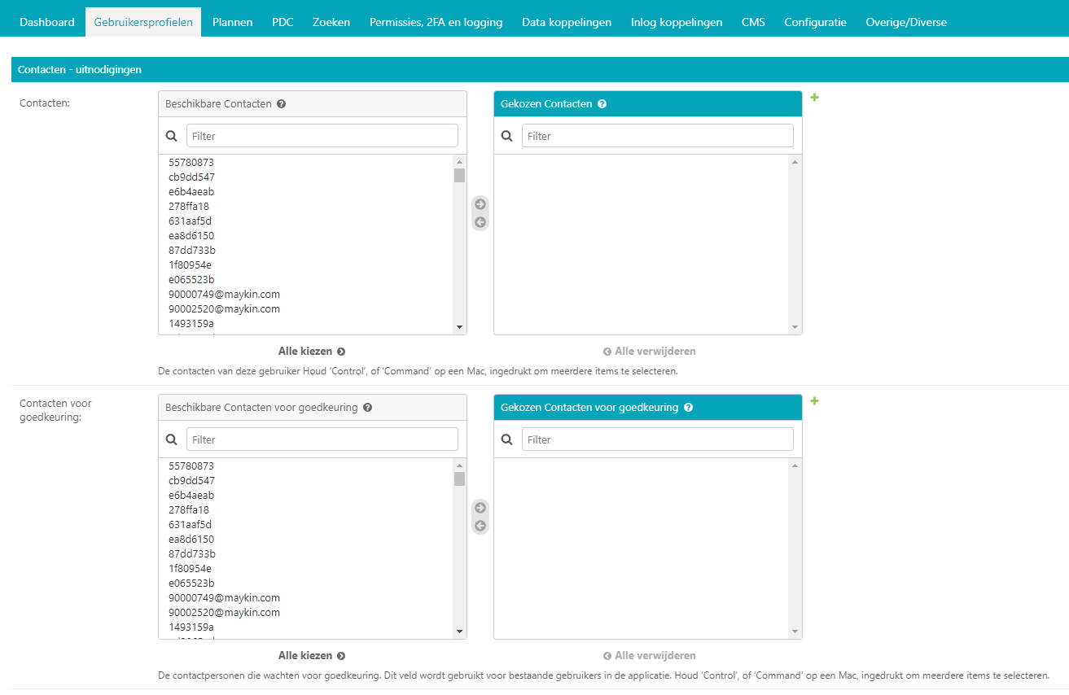This screenshot has height=695, width=1069.
Task: Select contact 90000749@maykin.com in Beschikbare Contacten list
Action: coord(224,295)
